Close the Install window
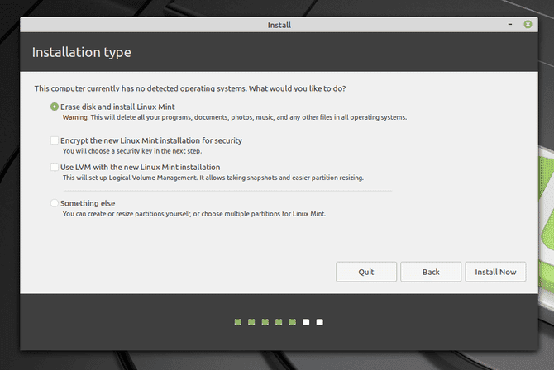Viewport: 554px width, 370px height. click(528, 24)
